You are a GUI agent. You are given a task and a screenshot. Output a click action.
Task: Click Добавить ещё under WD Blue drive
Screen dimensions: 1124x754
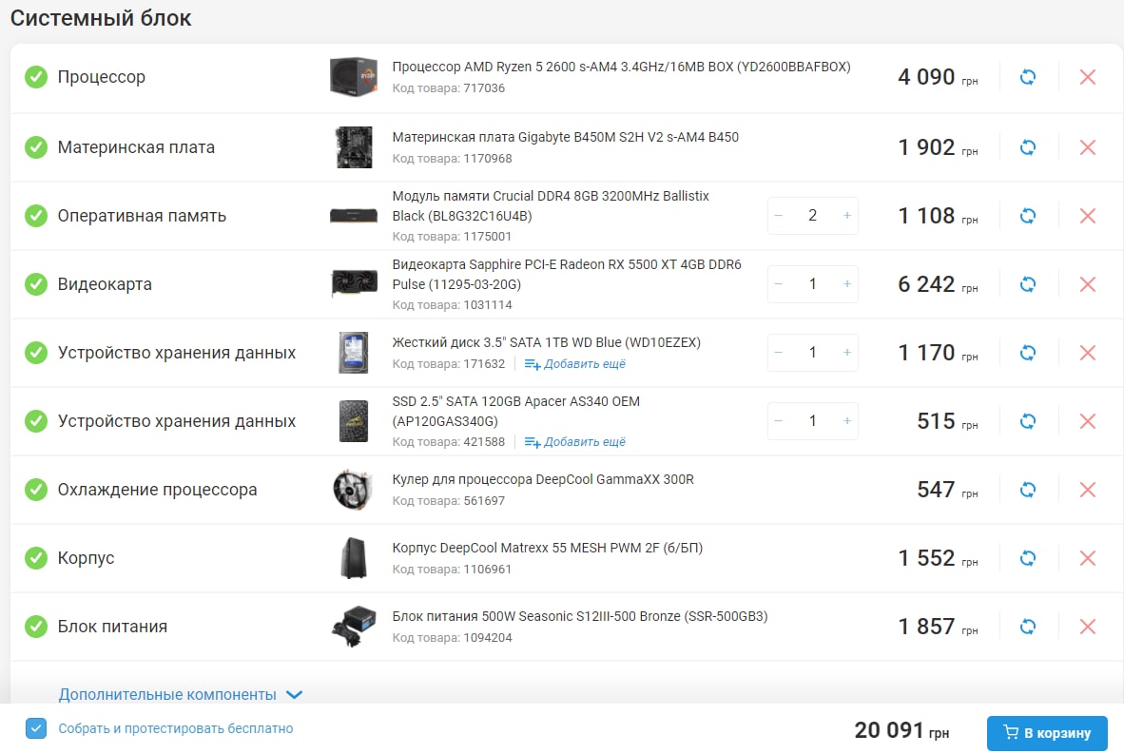[575, 364]
